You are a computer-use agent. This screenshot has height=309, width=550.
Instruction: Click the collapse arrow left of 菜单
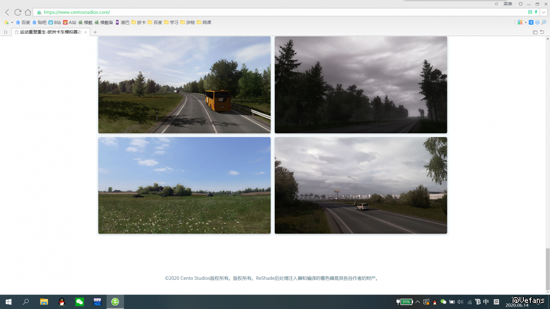click(x=496, y=4)
